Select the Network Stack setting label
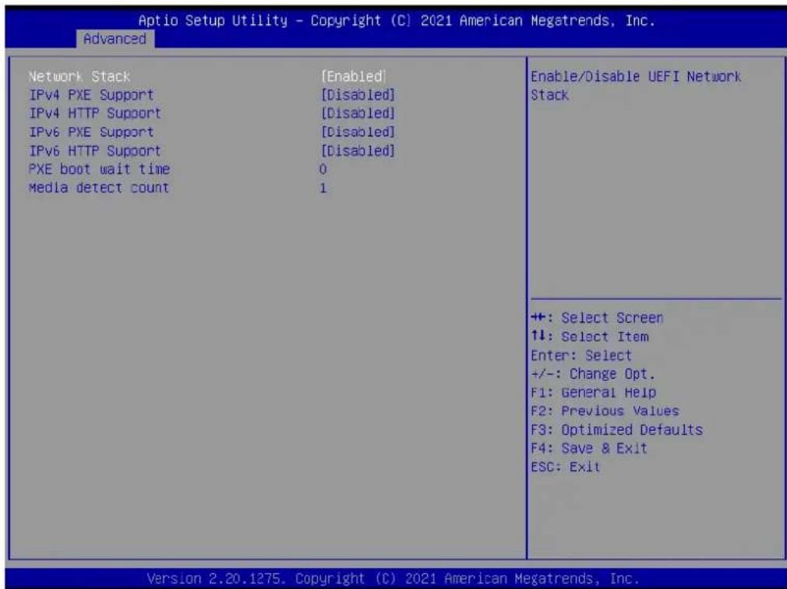Screen dimensions: 787x589 pos(79,76)
